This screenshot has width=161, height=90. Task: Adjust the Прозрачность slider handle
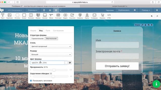coord(54,70)
